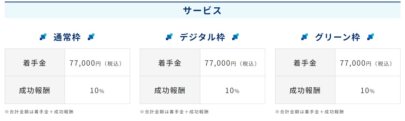
Task: Click the footnote under 通常枠 table
Action: click(39, 112)
